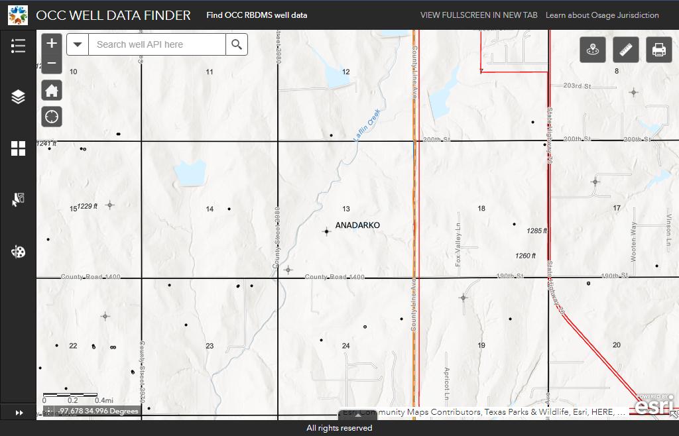Viewport: 679px width, 436px height.
Task: Click the search magnifier button
Action: point(237,44)
